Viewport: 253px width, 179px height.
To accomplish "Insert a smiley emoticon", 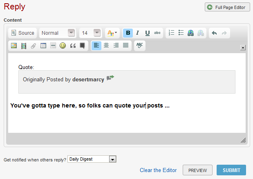I will click(x=63, y=46).
